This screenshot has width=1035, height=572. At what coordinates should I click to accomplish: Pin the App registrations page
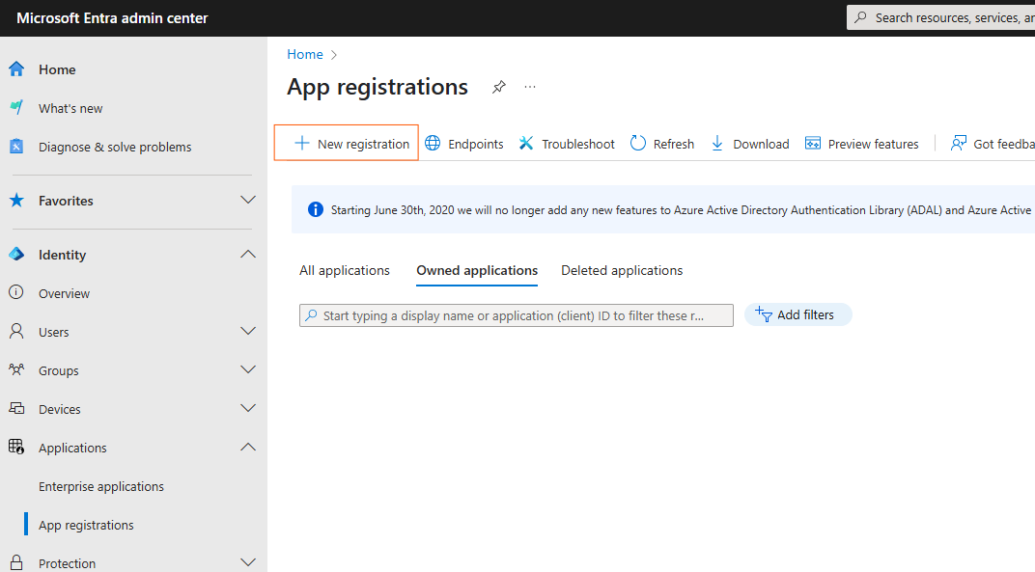499,87
